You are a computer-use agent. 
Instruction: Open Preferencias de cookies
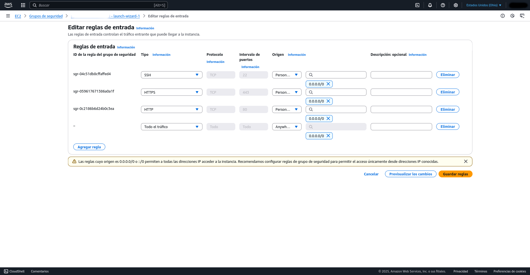[x=510, y=271]
